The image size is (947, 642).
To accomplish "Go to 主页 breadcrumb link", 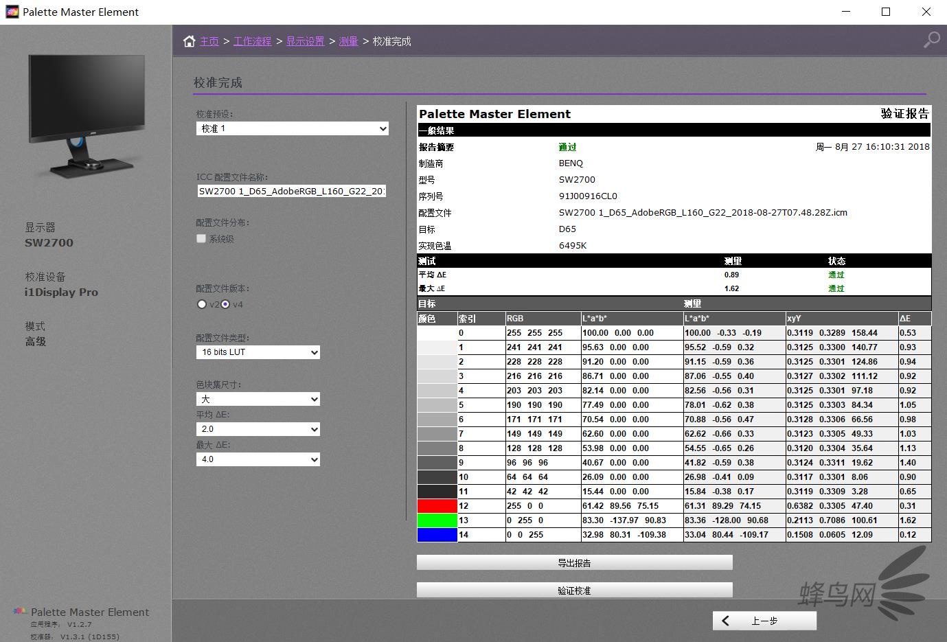I will 209,41.
